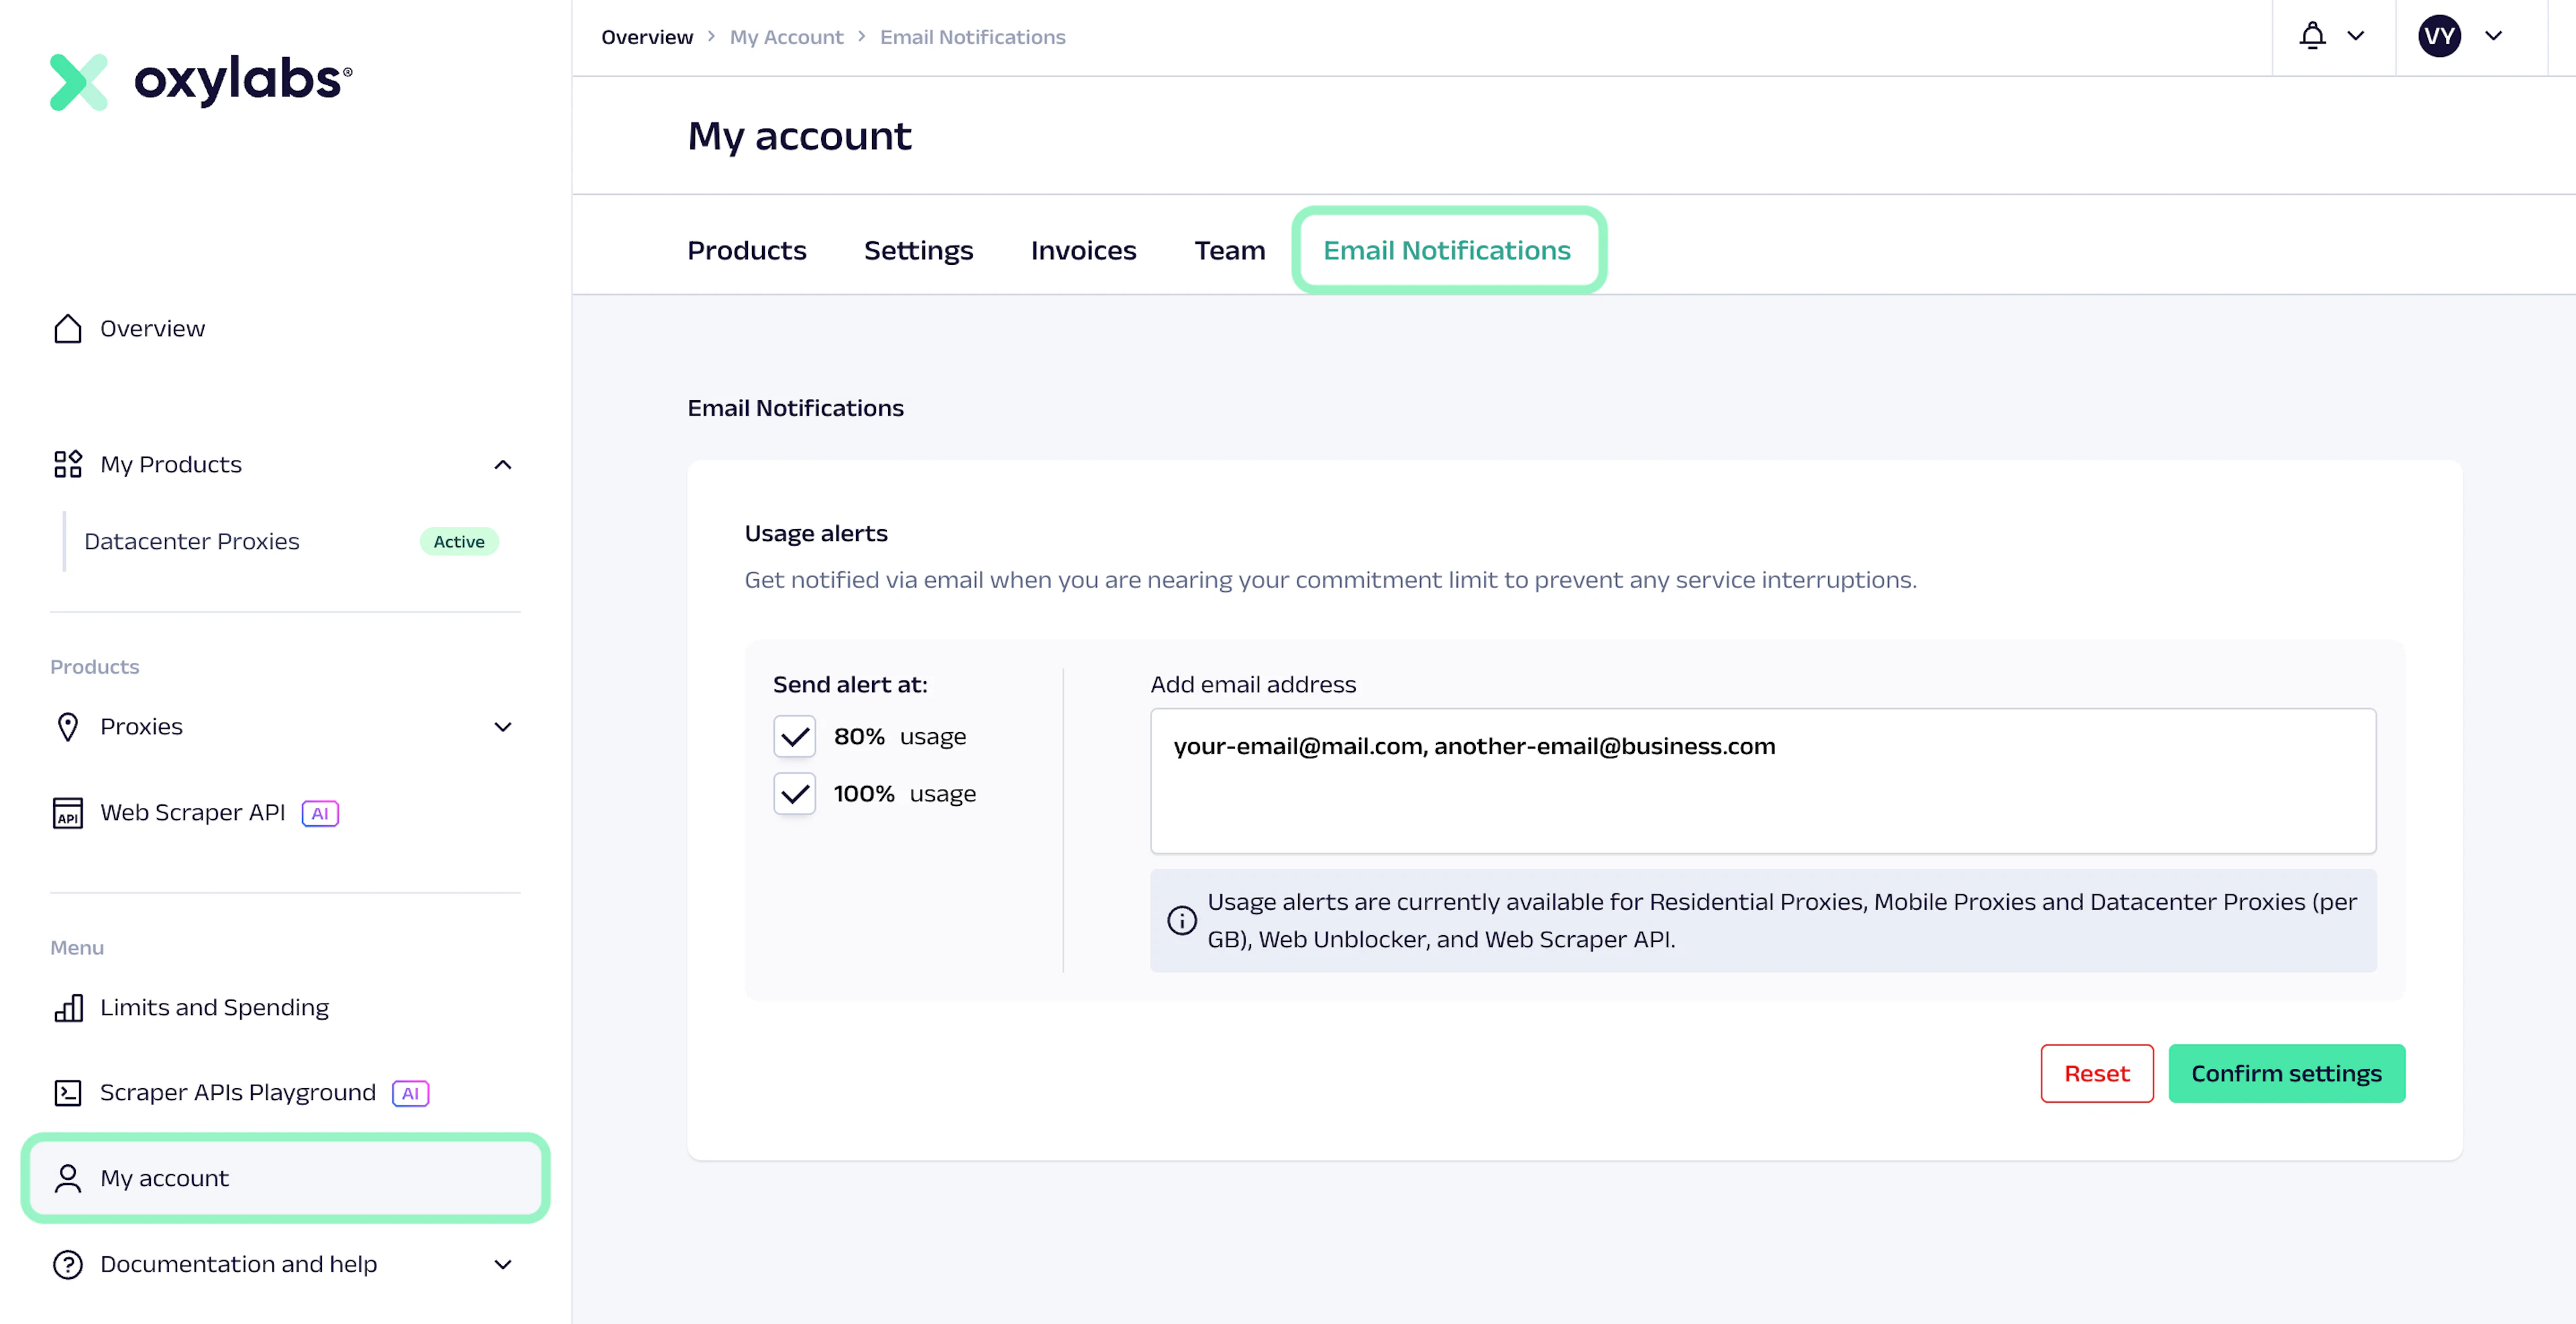Viewport: 2576px width, 1324px height.
Task: Open the user profile dropdown arrow
Action: click(2494, 36)
